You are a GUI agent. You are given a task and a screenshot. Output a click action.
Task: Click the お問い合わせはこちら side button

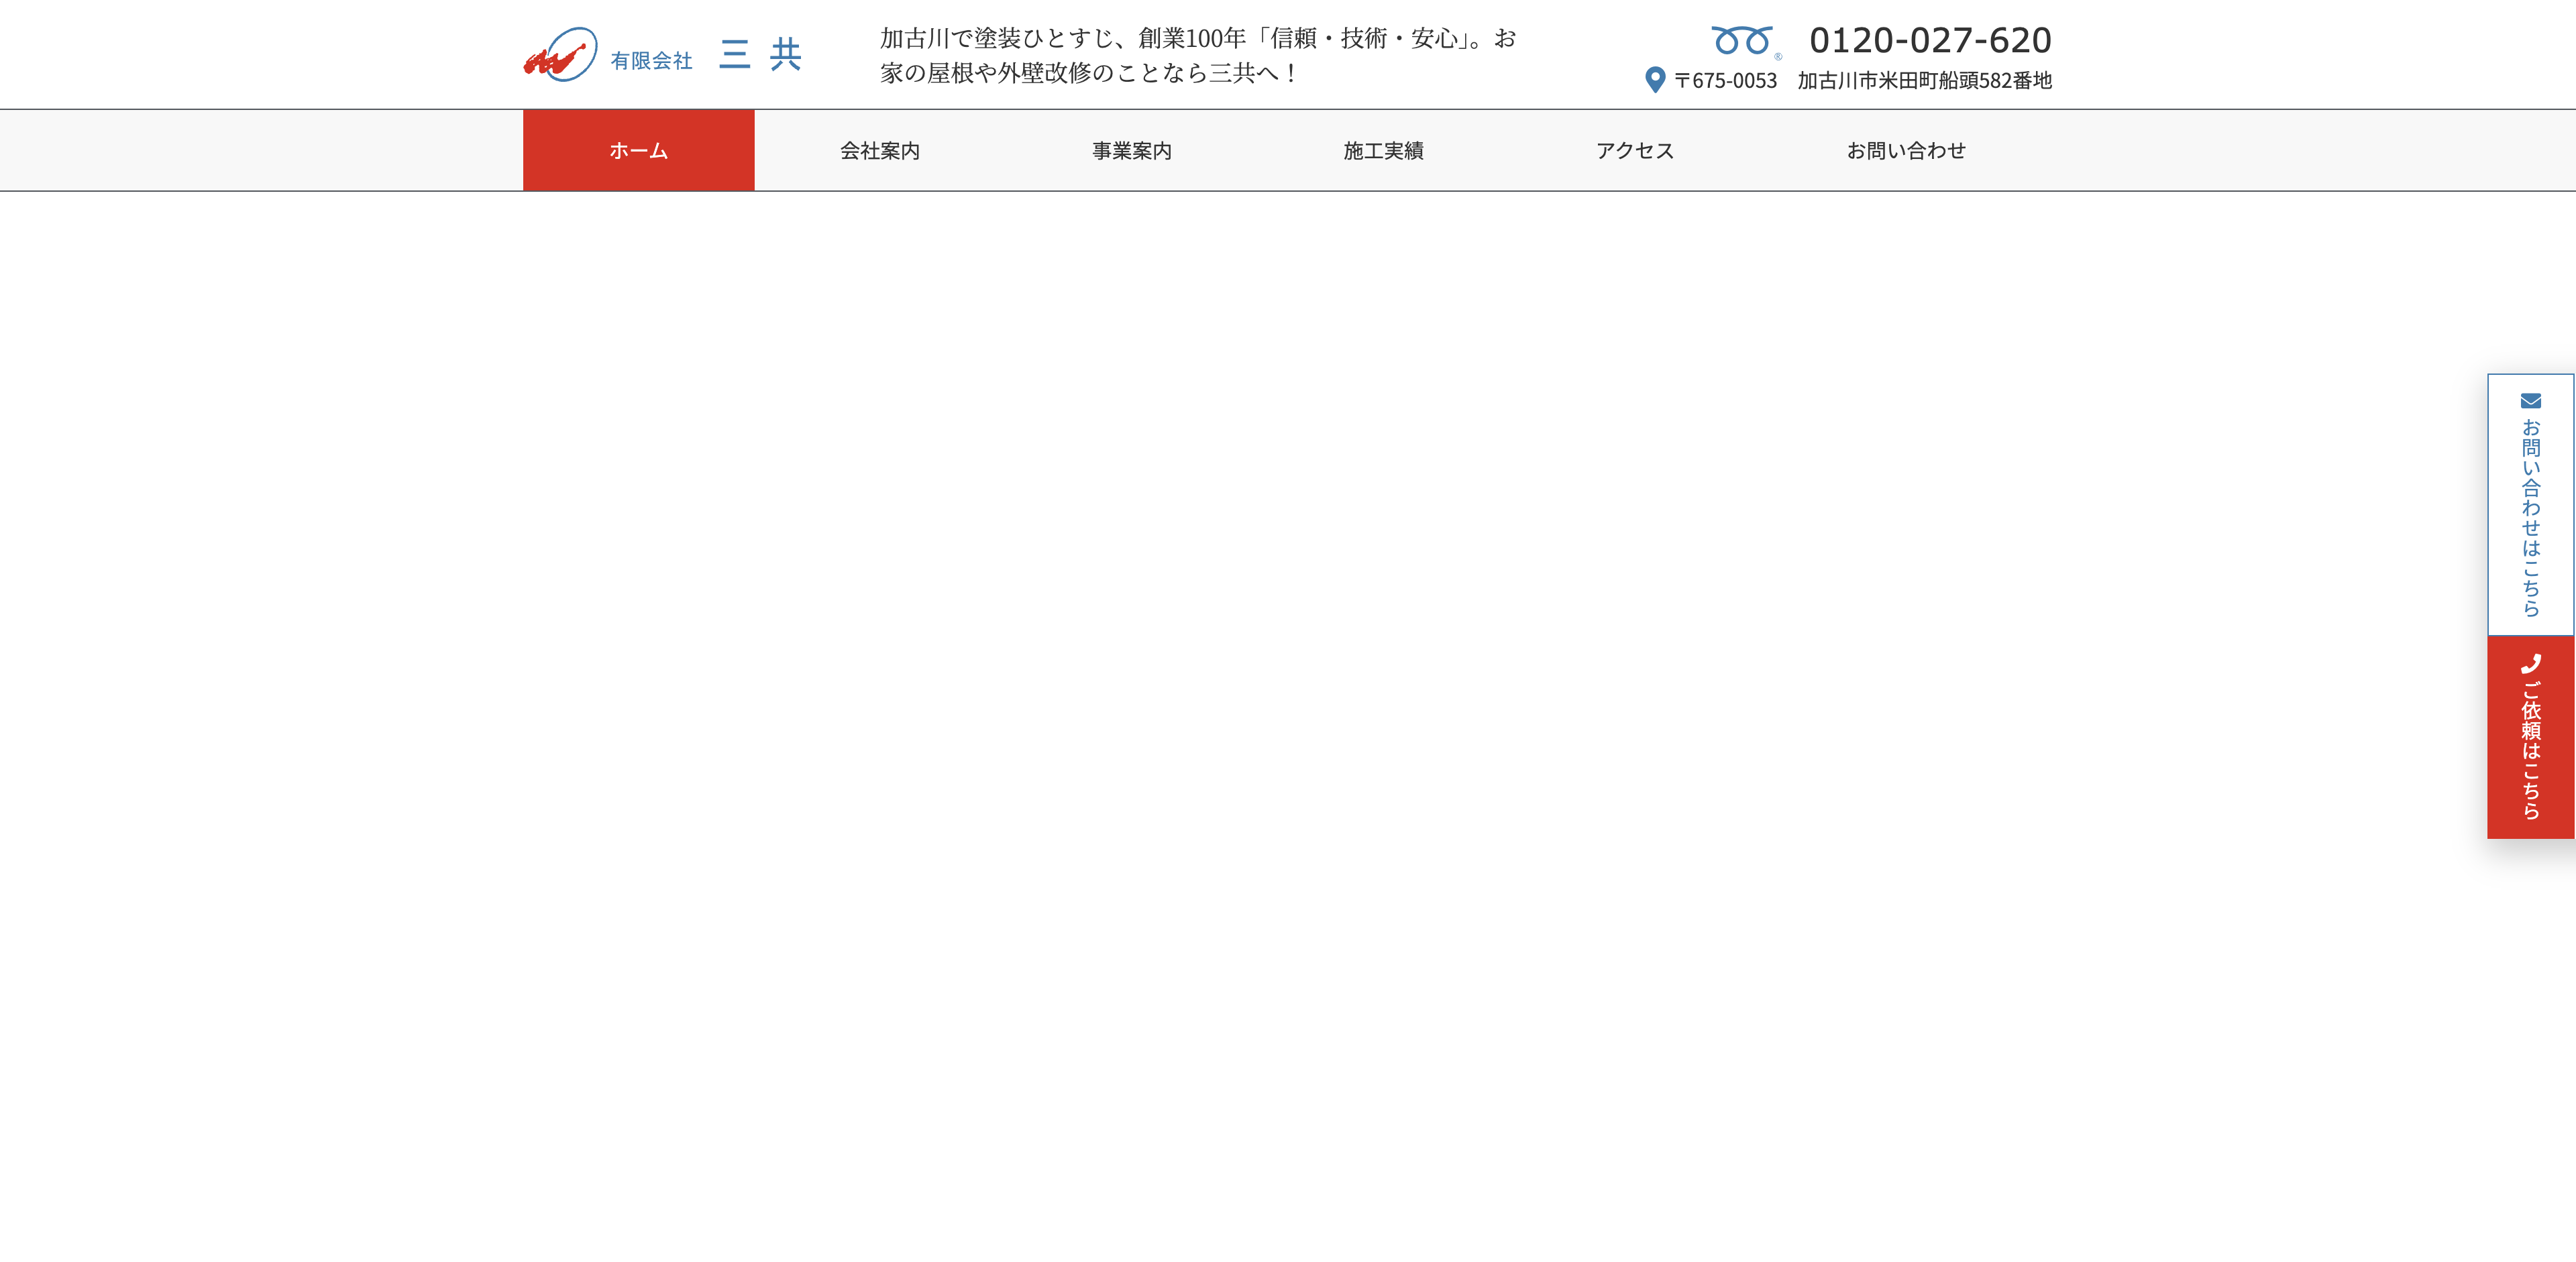click(x=2530, y=505)
